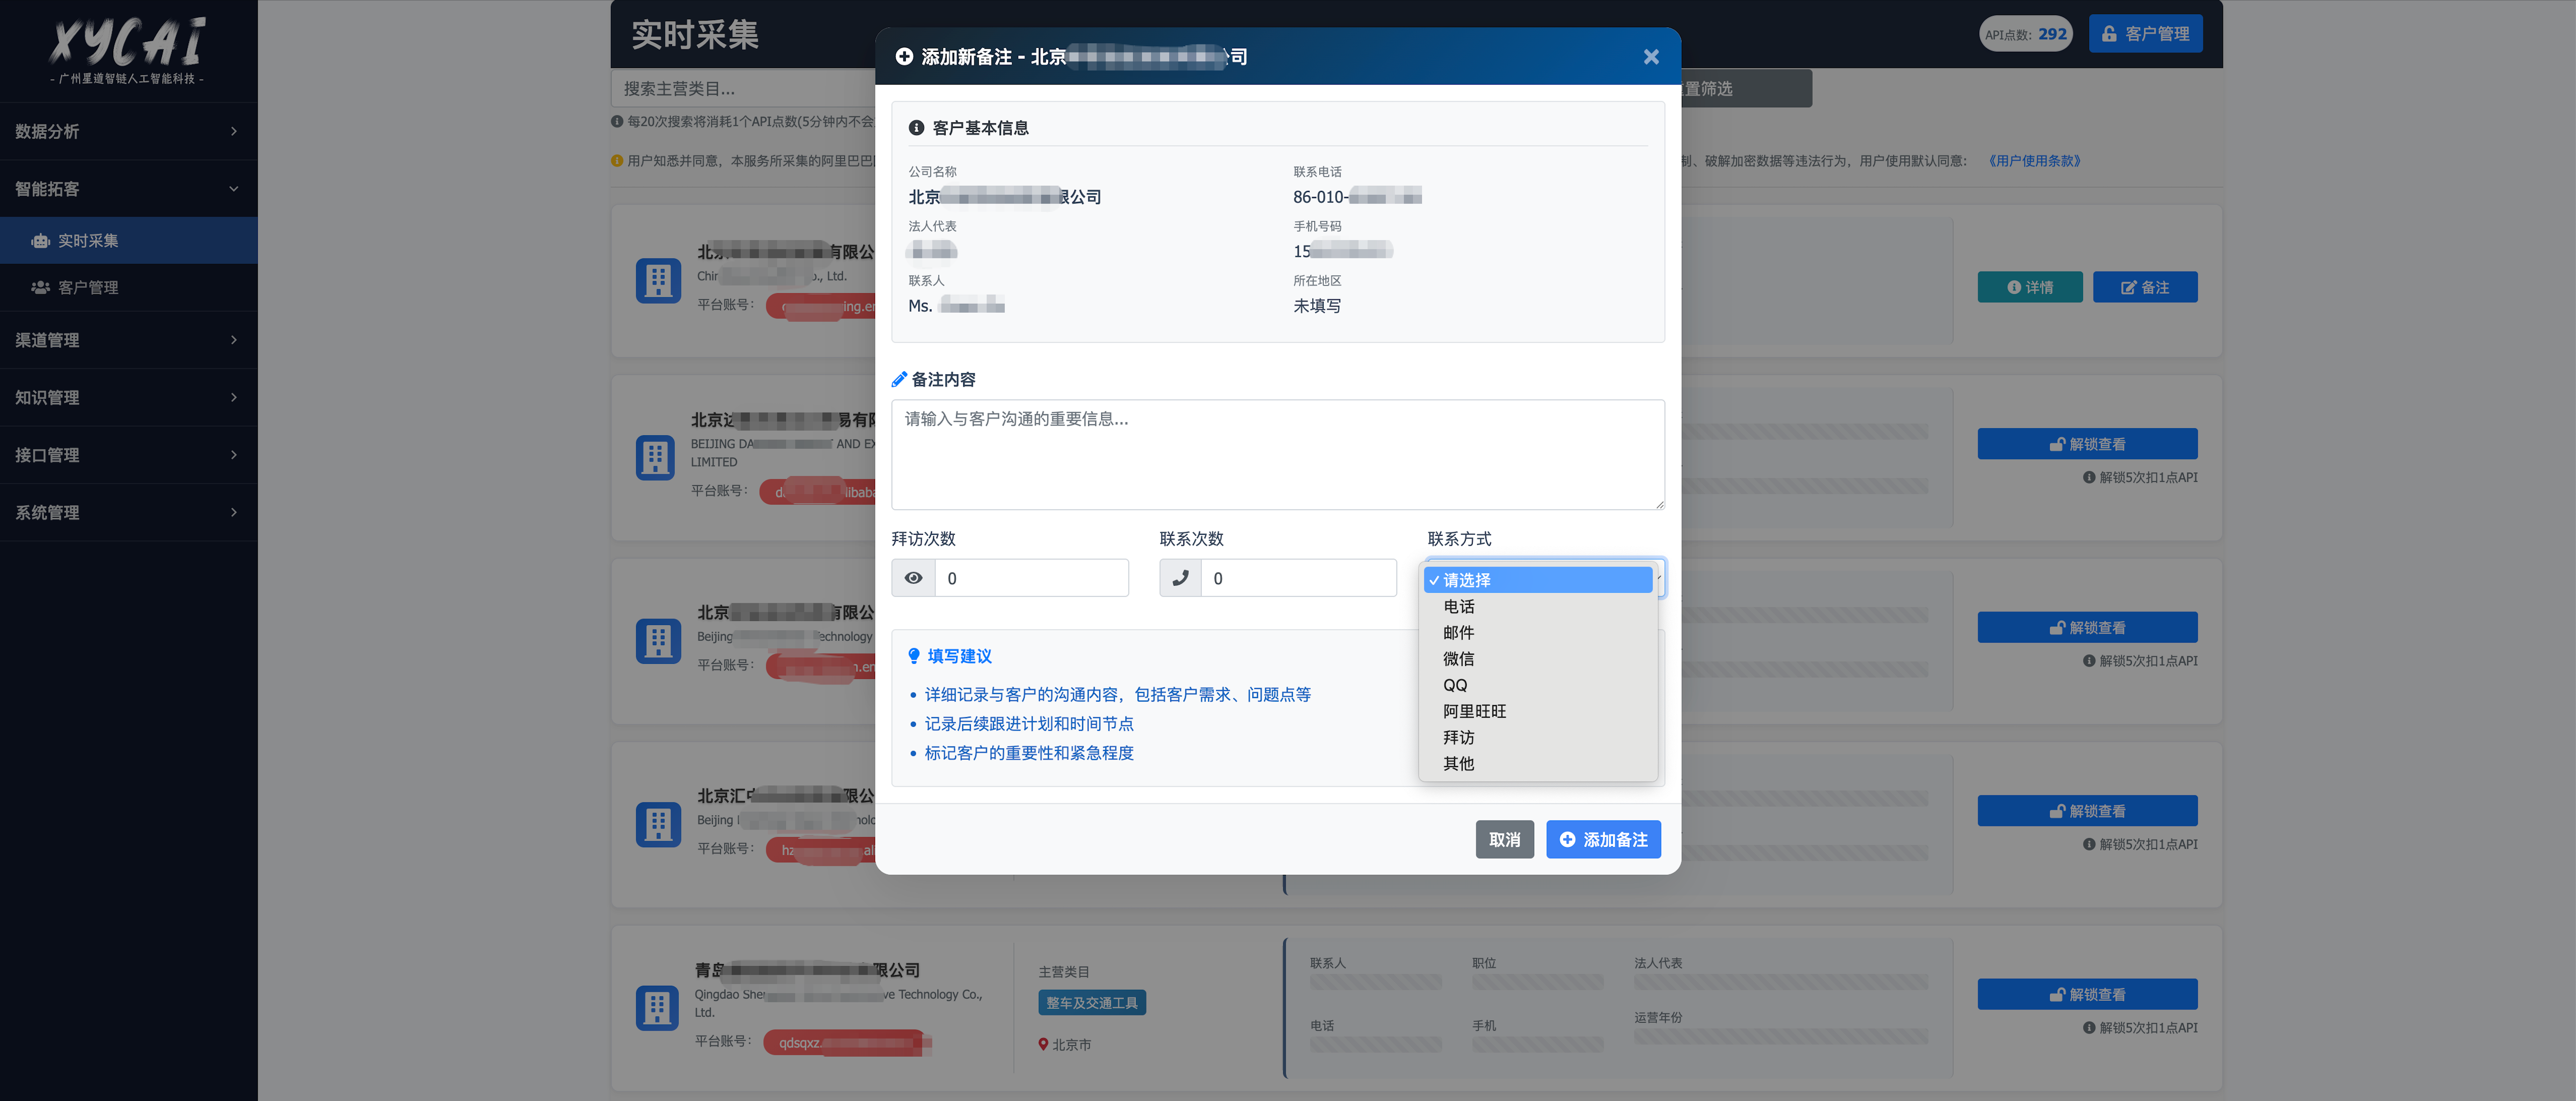
Task: Submit with the 添加备注 button
Action: click(x=1603, y=840)
